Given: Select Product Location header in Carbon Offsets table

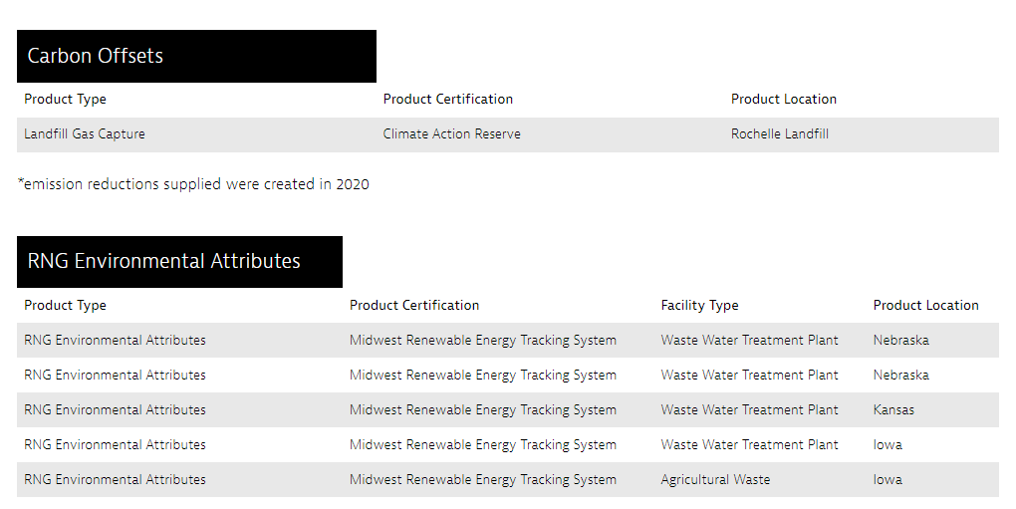Looking at the screenshot, I should click(784, 99).
